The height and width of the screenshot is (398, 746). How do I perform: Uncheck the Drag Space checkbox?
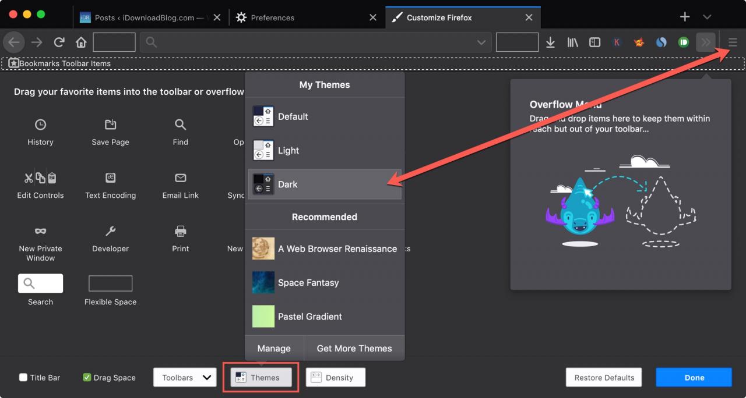[87, 377]
